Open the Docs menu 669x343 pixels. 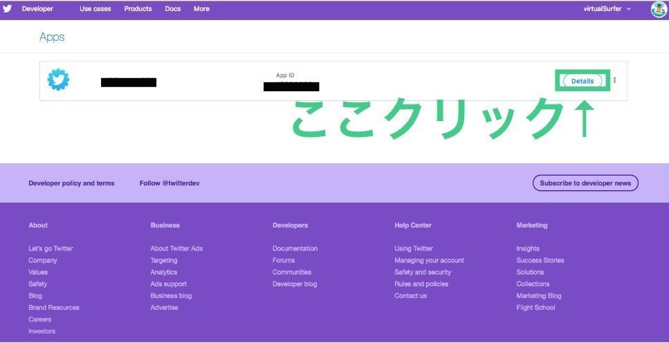(173, 9)
